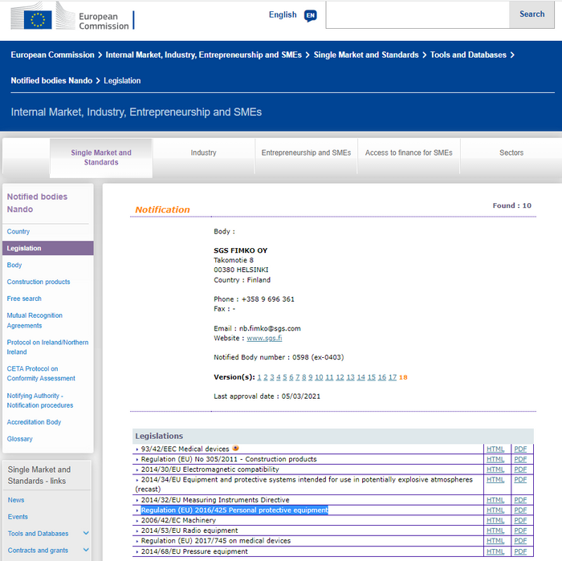
Task: Switch to the Industry tab
Action: click(x=203, y=152)
